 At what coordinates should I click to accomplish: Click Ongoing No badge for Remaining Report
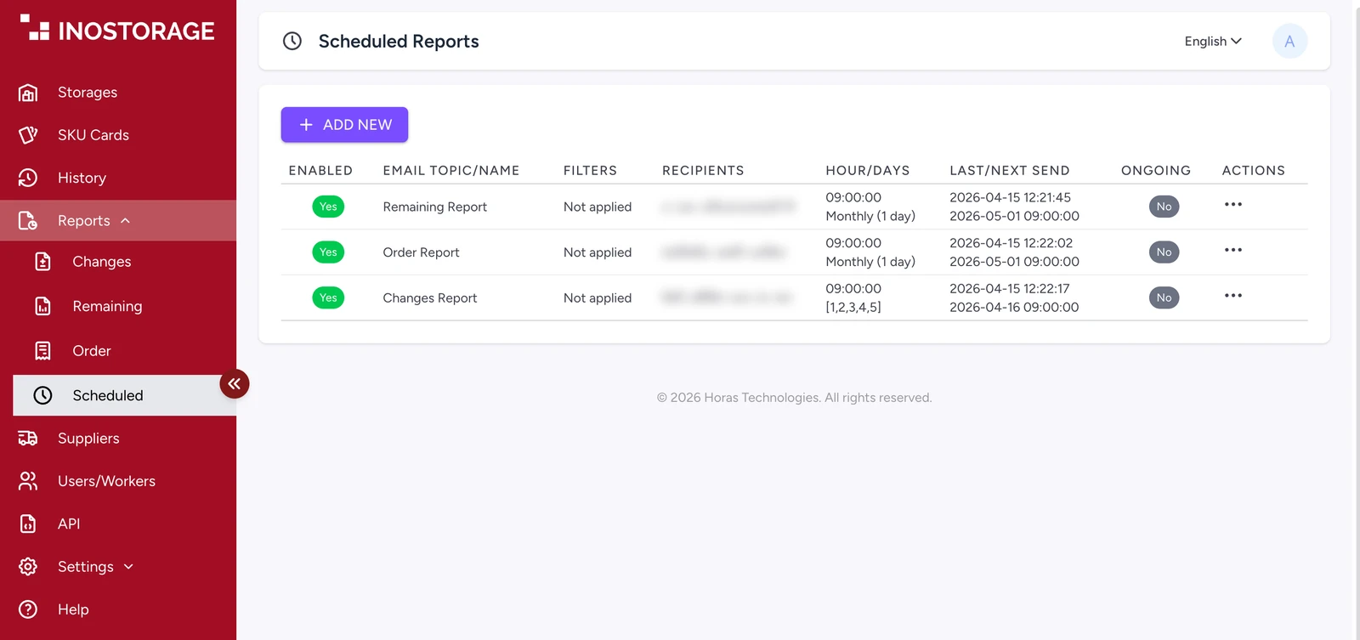(1164, 207)
